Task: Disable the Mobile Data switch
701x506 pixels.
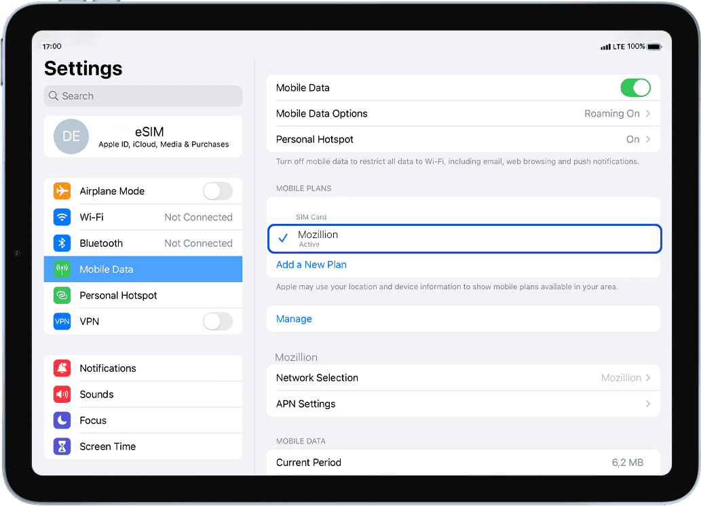Action: (x=635, y=87)
